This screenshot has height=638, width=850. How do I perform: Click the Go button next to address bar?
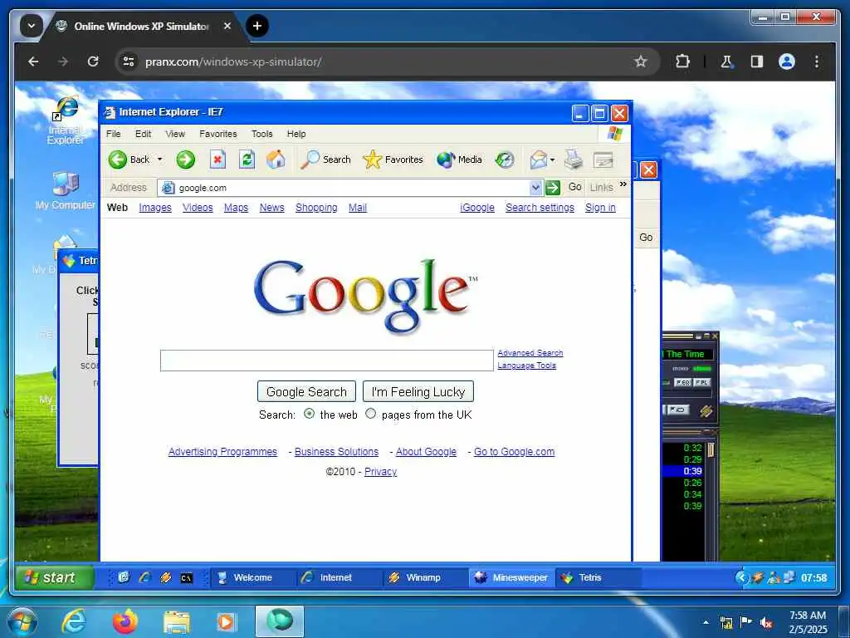point(574,187)
